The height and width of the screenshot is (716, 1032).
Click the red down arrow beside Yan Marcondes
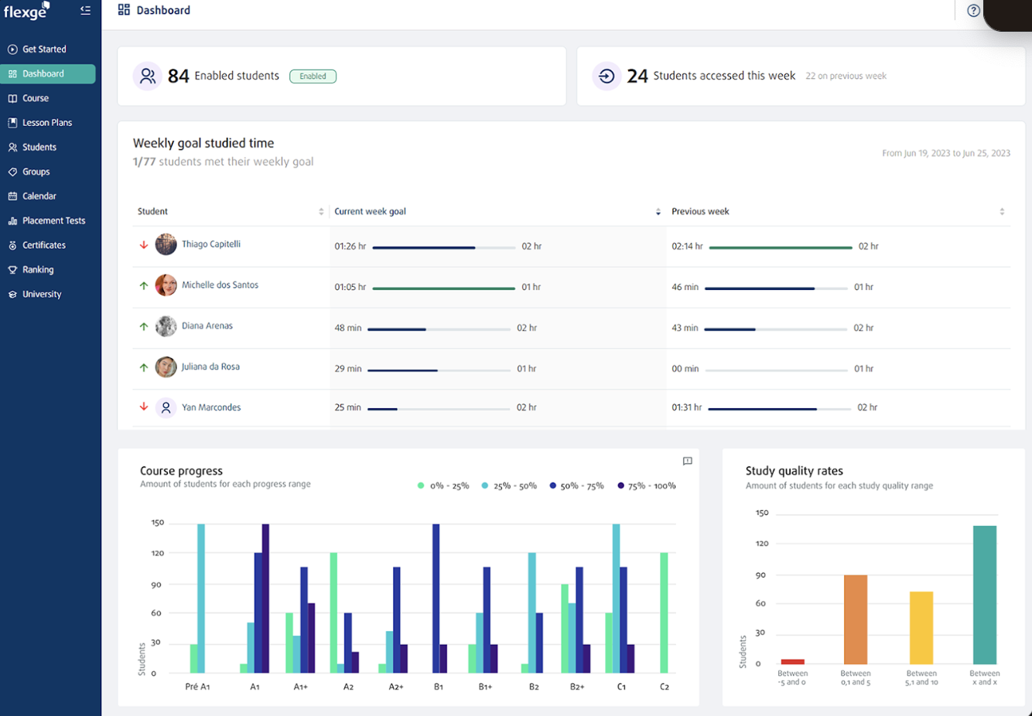click(144, 407)
